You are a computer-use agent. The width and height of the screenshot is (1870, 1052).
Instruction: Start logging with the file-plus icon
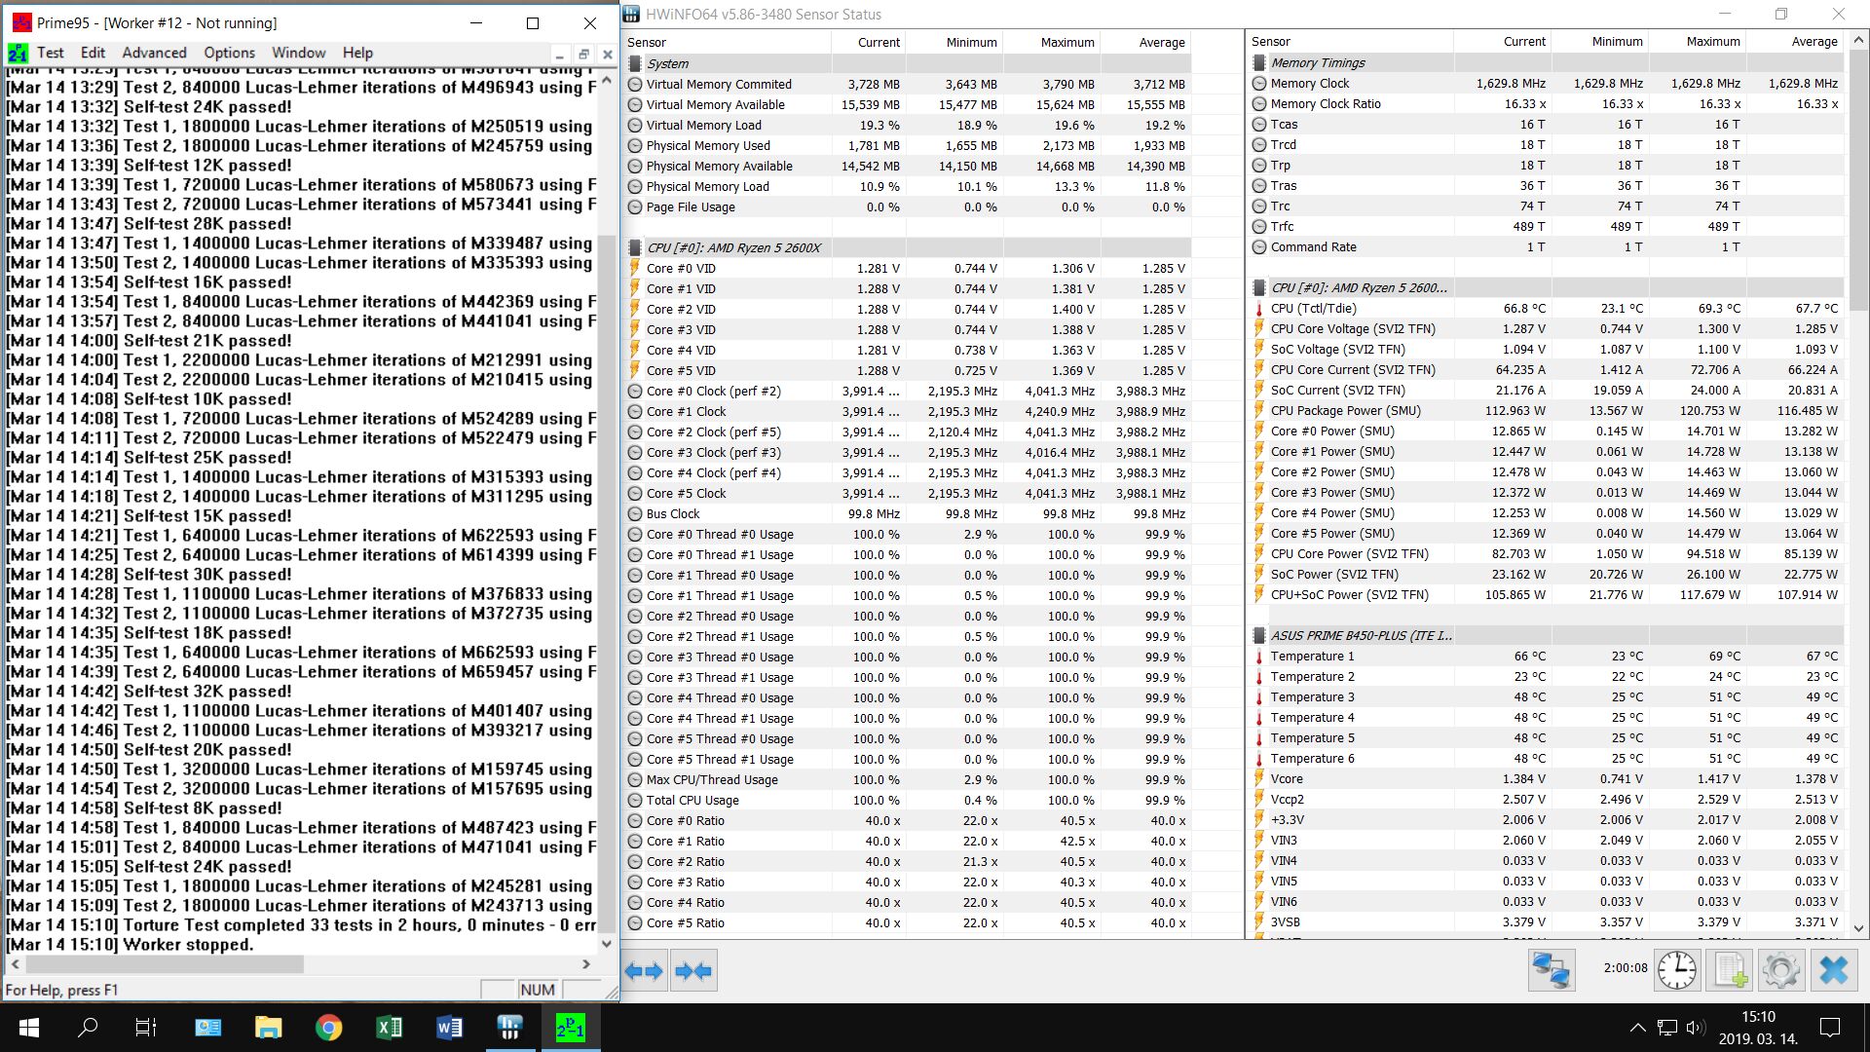pos(1730,970)
